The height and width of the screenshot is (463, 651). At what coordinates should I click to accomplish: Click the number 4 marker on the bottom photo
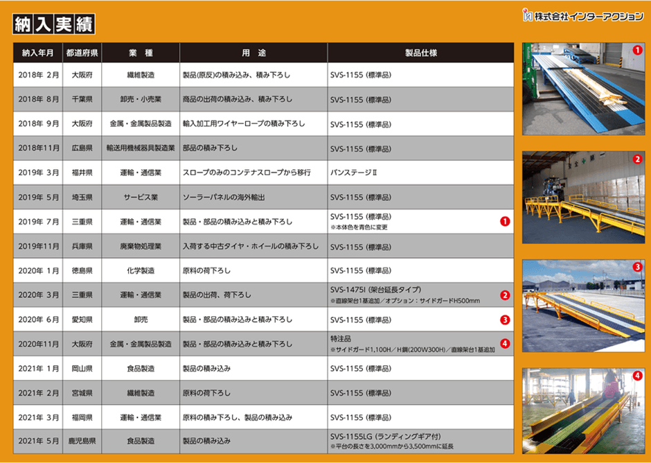[638, 374]
